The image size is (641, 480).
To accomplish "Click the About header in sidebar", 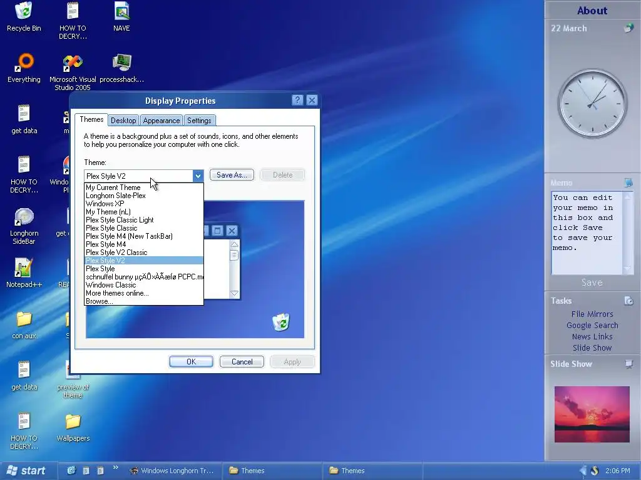I will point(592,11).
